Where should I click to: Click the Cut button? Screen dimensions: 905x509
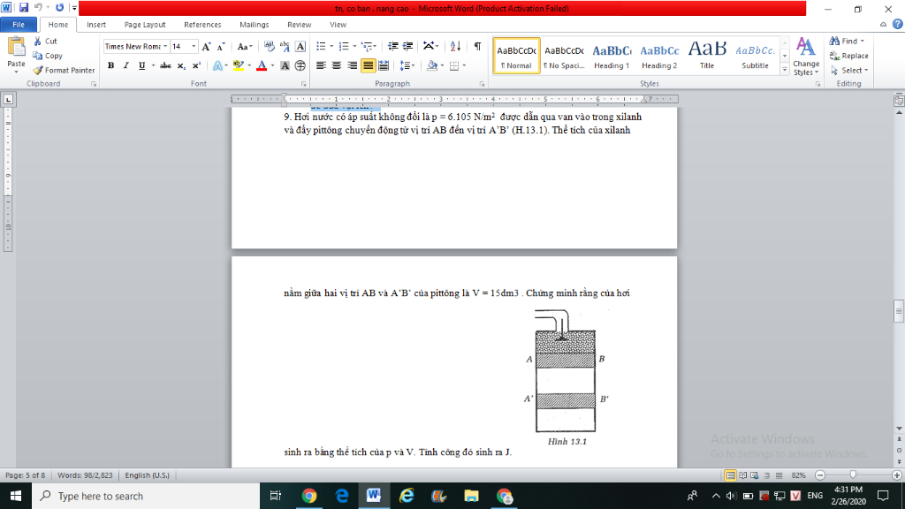click(x=46, y=41)
